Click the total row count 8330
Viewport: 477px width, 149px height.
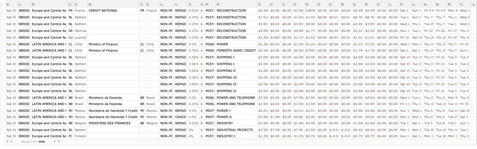click(42, 142)
